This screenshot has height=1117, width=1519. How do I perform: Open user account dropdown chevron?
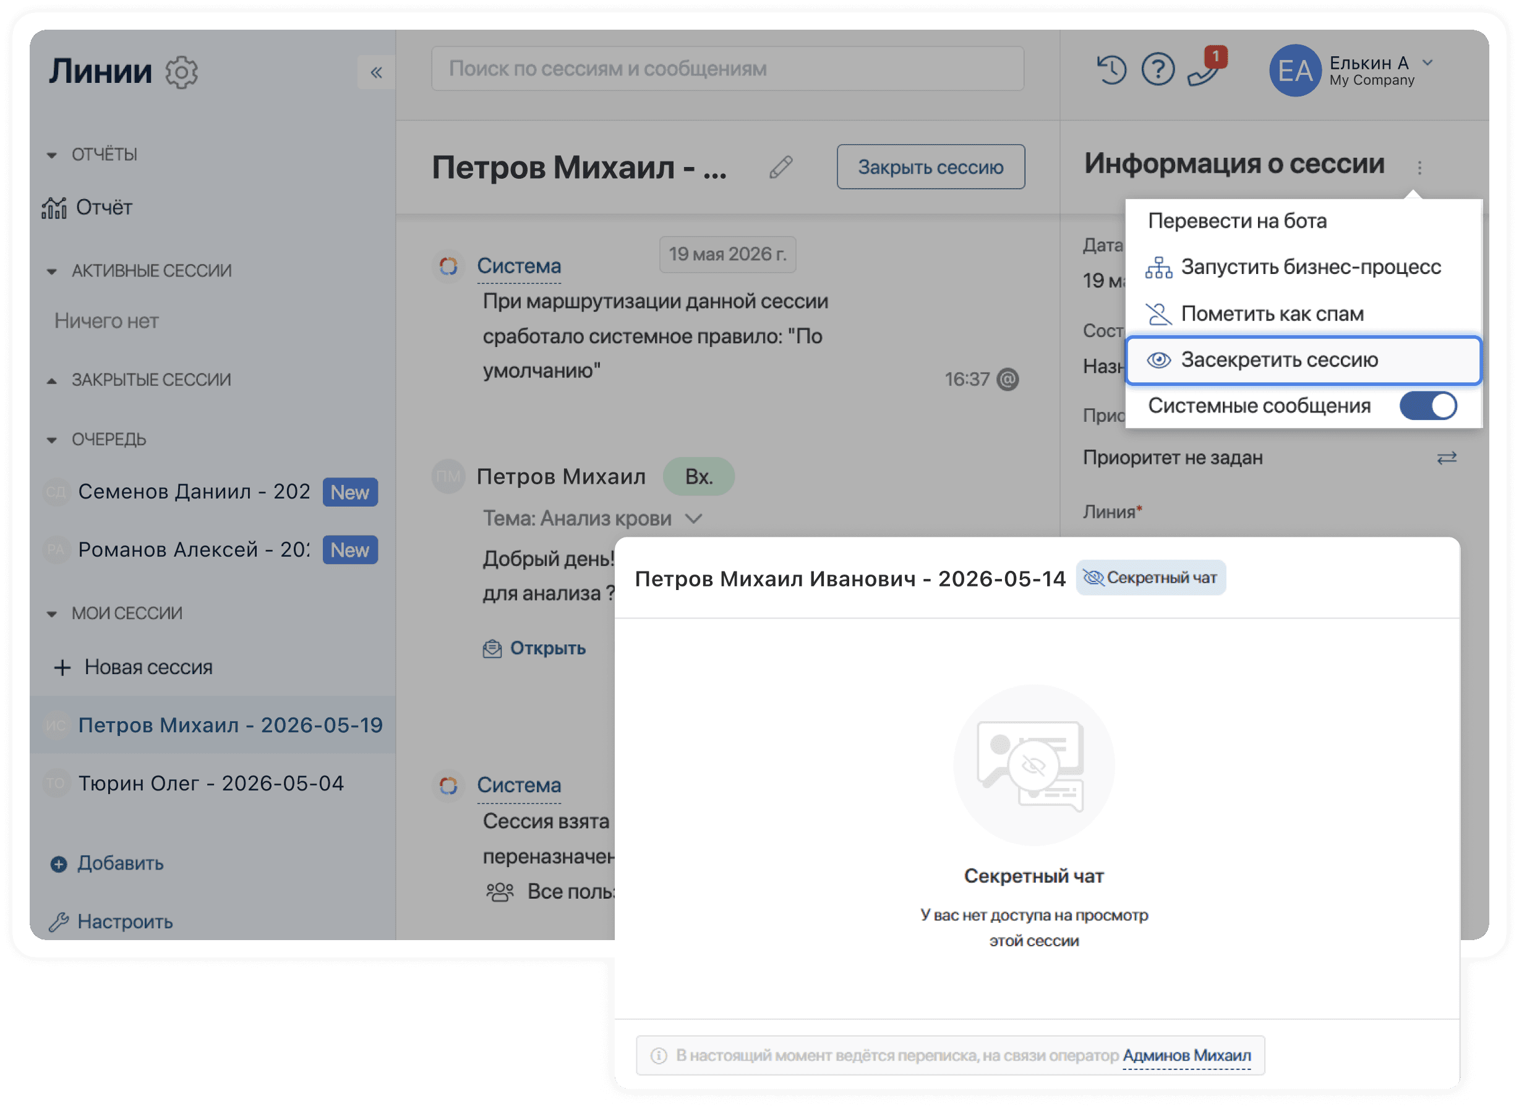coord(1427,63)
